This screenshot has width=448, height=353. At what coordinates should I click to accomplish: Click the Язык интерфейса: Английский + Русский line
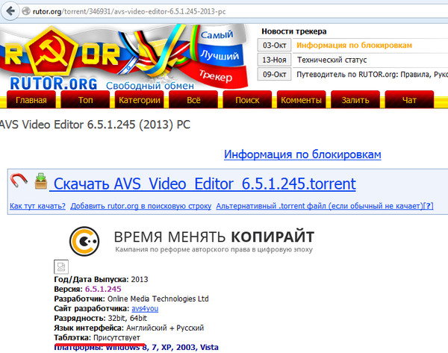click(129, 328)
